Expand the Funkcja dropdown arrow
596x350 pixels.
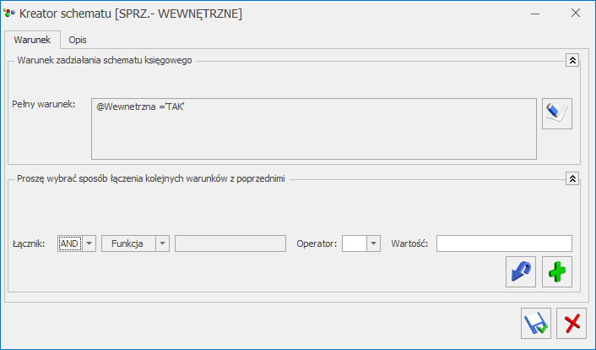pyautogui.click(x=162, y=243)
